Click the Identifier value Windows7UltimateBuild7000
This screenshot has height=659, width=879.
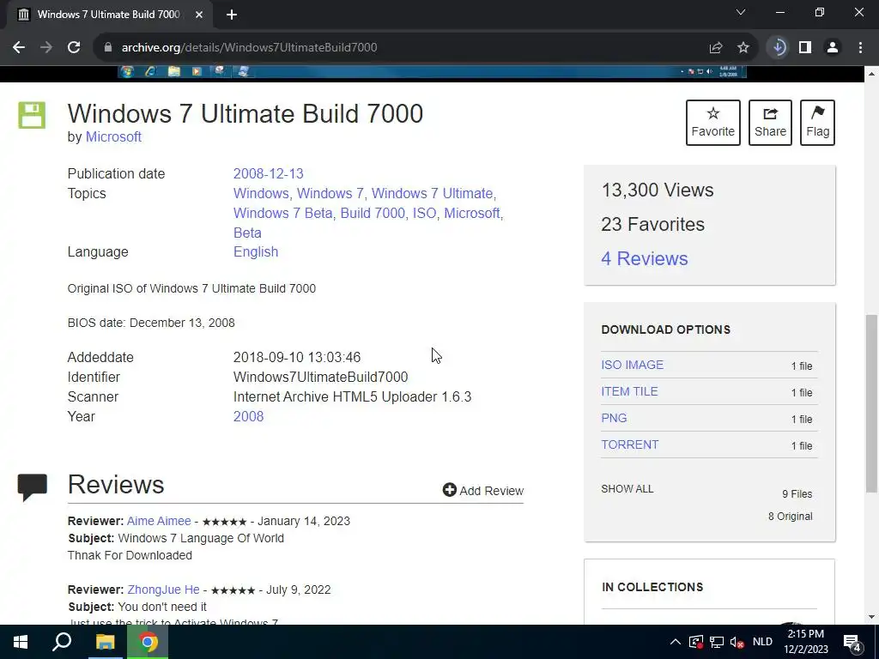tap(321, 378)
